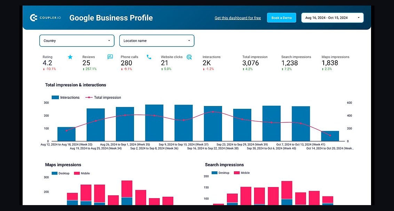The image size is (394, 211).
Task: Click the Week 40 interactions bar
Action: coord(271,123)
